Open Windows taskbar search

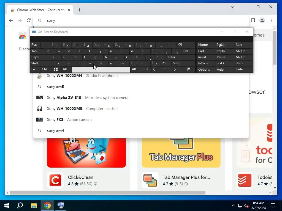[x=20, y=206]
